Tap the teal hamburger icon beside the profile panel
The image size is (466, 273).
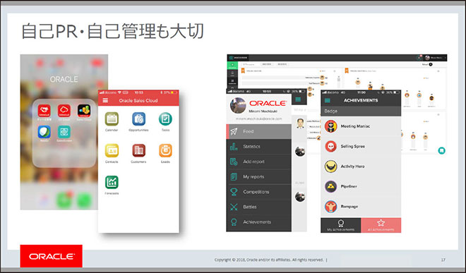click(x=298, y=99)
